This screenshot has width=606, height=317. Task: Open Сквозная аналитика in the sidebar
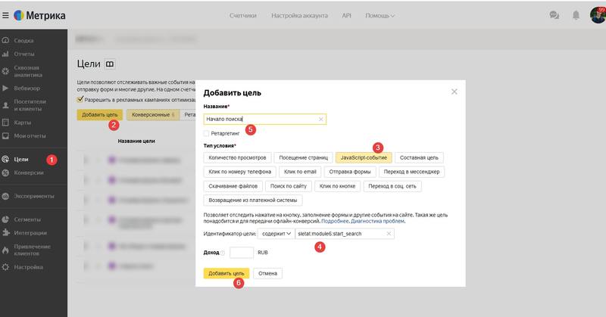28,71
